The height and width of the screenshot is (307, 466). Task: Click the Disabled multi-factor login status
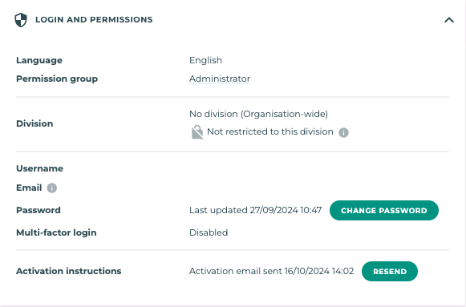click(x=209, y=232)
